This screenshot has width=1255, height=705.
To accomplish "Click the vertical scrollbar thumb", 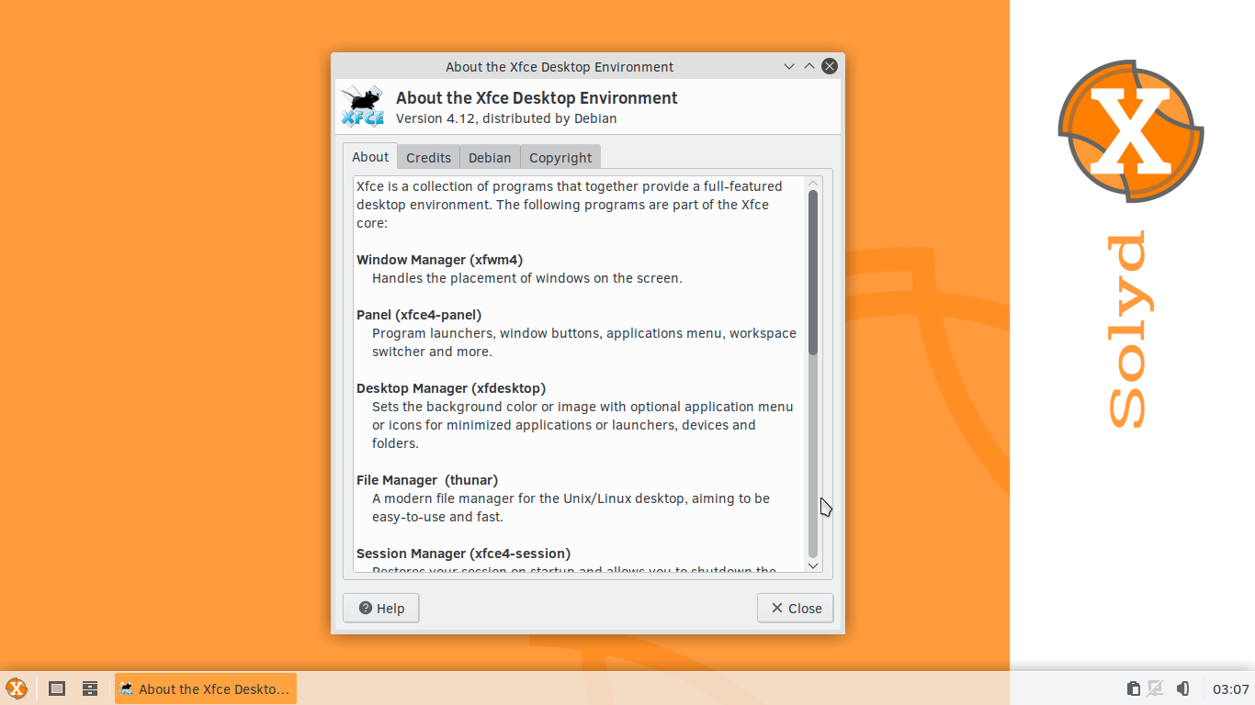I will (x=813, y=273).
